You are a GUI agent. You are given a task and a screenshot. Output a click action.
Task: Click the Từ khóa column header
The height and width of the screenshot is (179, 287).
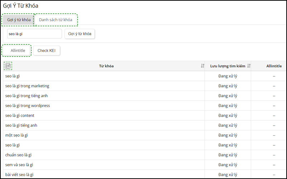coord(106,66)
